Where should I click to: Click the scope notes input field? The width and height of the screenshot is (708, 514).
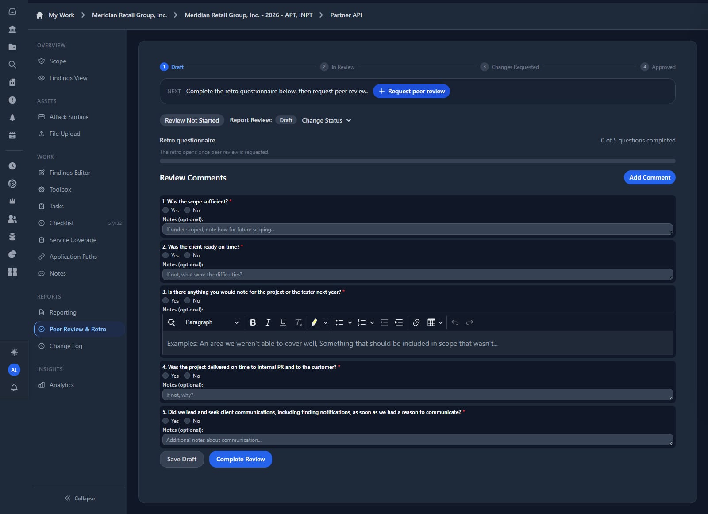(417, 229)
